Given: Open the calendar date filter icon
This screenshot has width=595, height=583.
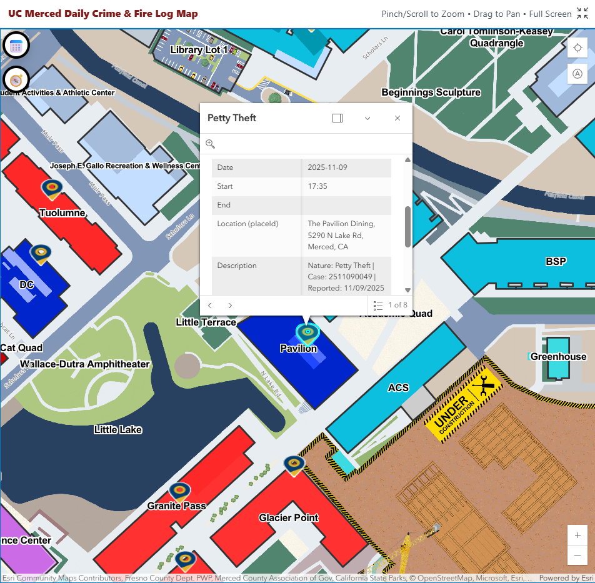Looking at the screenshot, I should pyautogui.click(x=16, y=44).
